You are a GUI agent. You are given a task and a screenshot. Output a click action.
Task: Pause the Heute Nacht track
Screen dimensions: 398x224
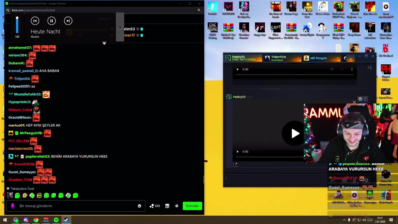pyautogui.click(x=52, y=21)
